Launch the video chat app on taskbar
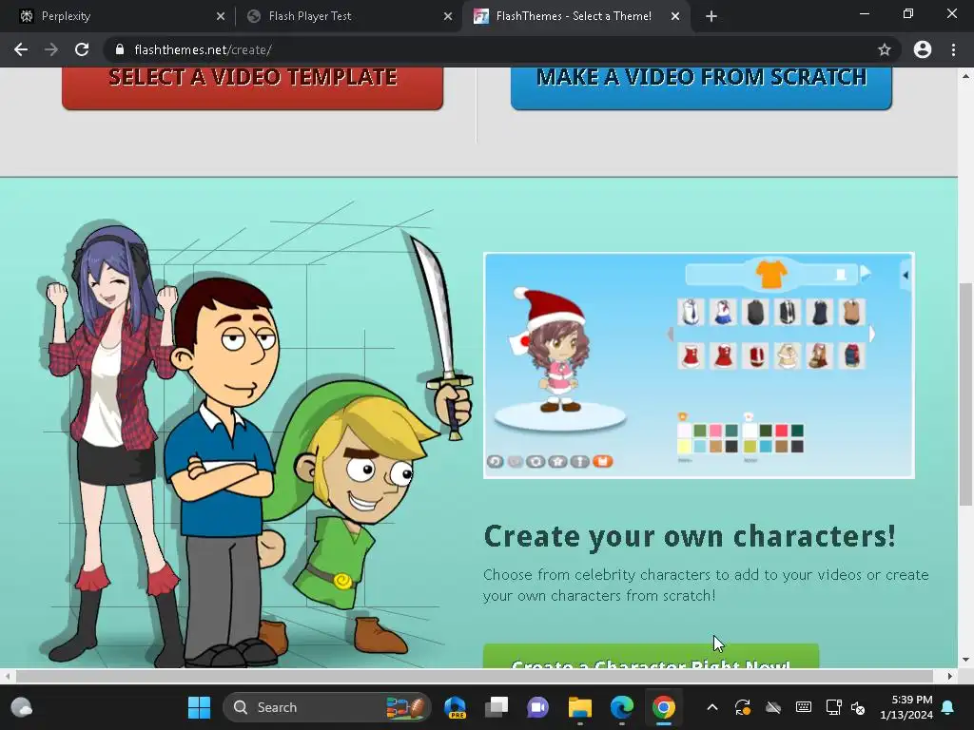 coord(538,707)
